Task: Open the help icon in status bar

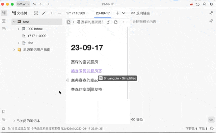Action: click(212, 129)
